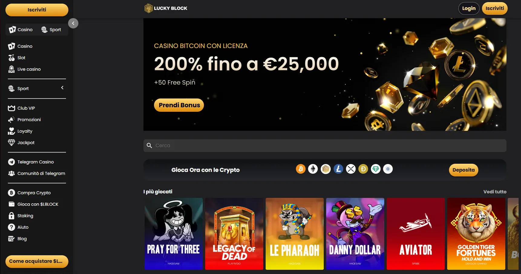Screen dimensions: 521x274
Task: Choose the Litecoin coin icon
Action: 338,169
